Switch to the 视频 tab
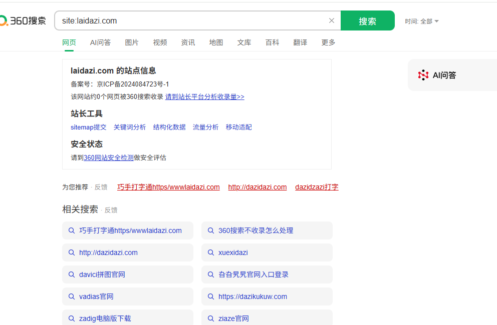This screenshot has height=325, width=497. 160,42
